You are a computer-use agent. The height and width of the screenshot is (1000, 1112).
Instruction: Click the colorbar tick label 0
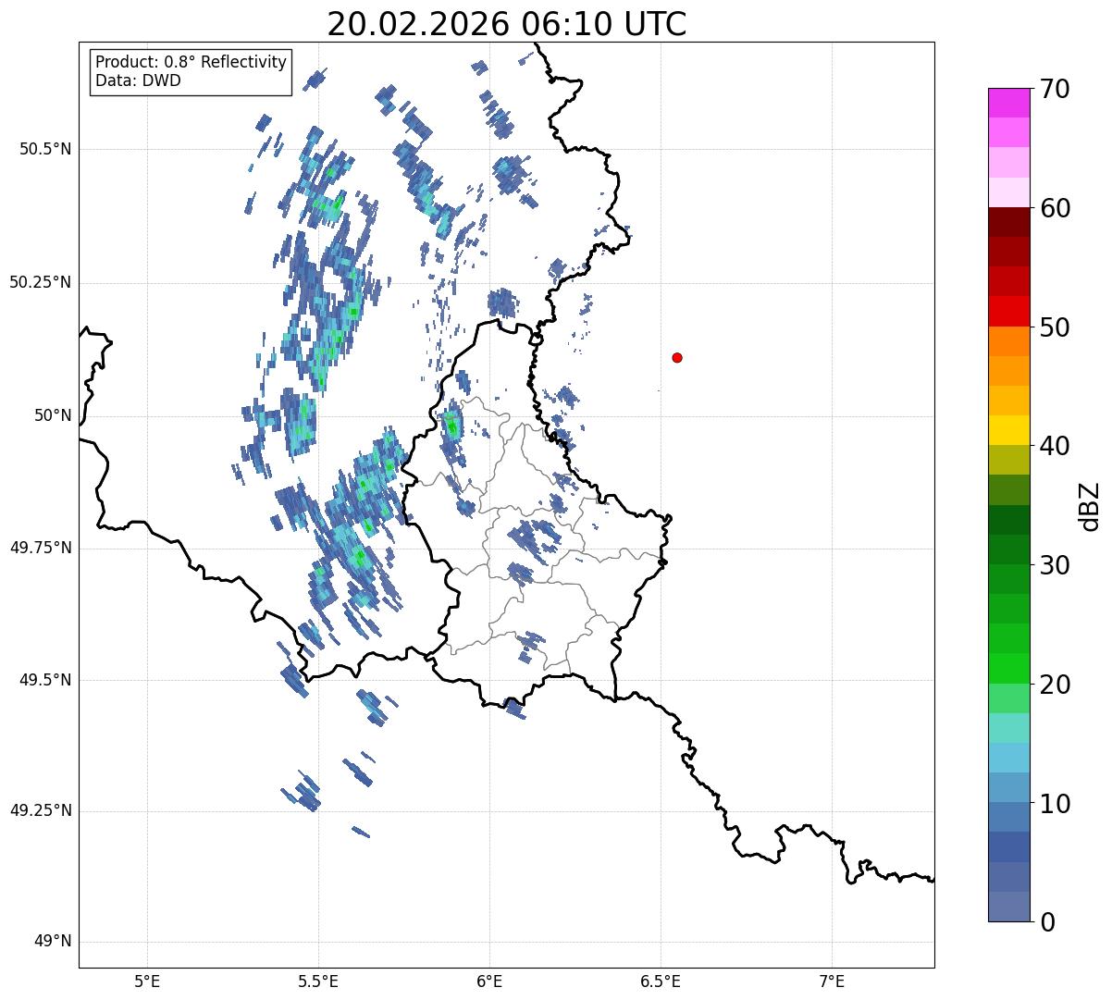click(x=1047, y=922)
